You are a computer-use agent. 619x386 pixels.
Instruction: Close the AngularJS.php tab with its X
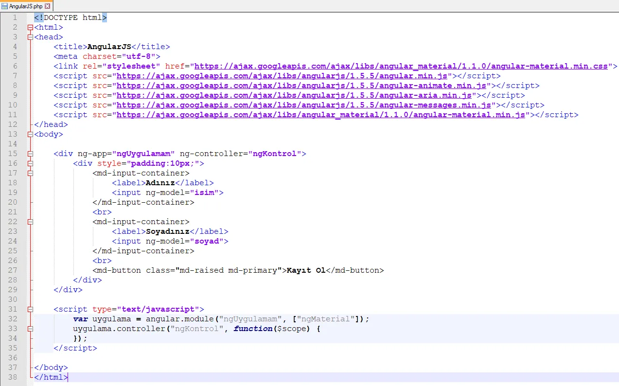click(x=47, y=6)
